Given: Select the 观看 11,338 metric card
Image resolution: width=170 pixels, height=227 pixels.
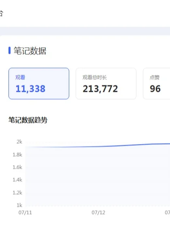Looking at the screenshot, I should pos(39,83).
